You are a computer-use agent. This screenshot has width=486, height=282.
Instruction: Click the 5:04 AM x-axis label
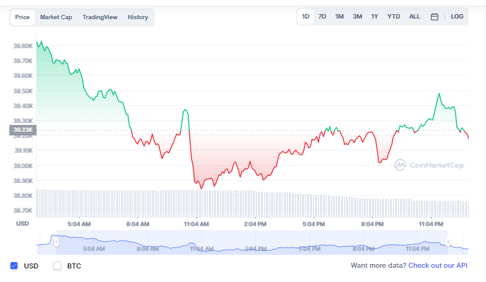coord(79,224)
